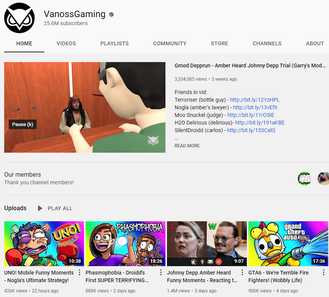Open SilentDroidd's bit.ly/153CalQ link
Image resolution: width=329 pixels, height=297 pixels.
point(251,130)
